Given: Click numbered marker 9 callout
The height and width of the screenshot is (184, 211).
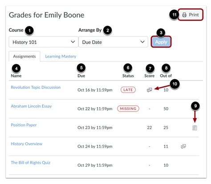Looking at the screenshot, I should pos(195,106).
